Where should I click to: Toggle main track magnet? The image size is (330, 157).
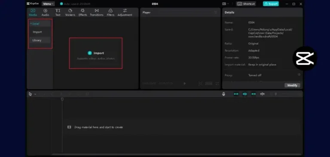[x=236, y=94]
